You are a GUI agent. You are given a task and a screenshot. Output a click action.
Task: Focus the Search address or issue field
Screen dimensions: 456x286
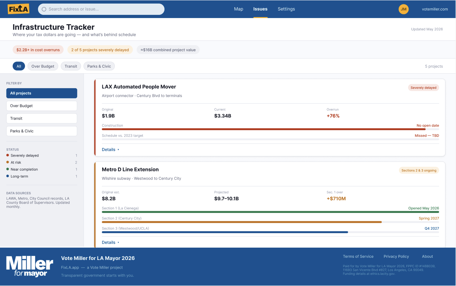[x=101, y=9]
